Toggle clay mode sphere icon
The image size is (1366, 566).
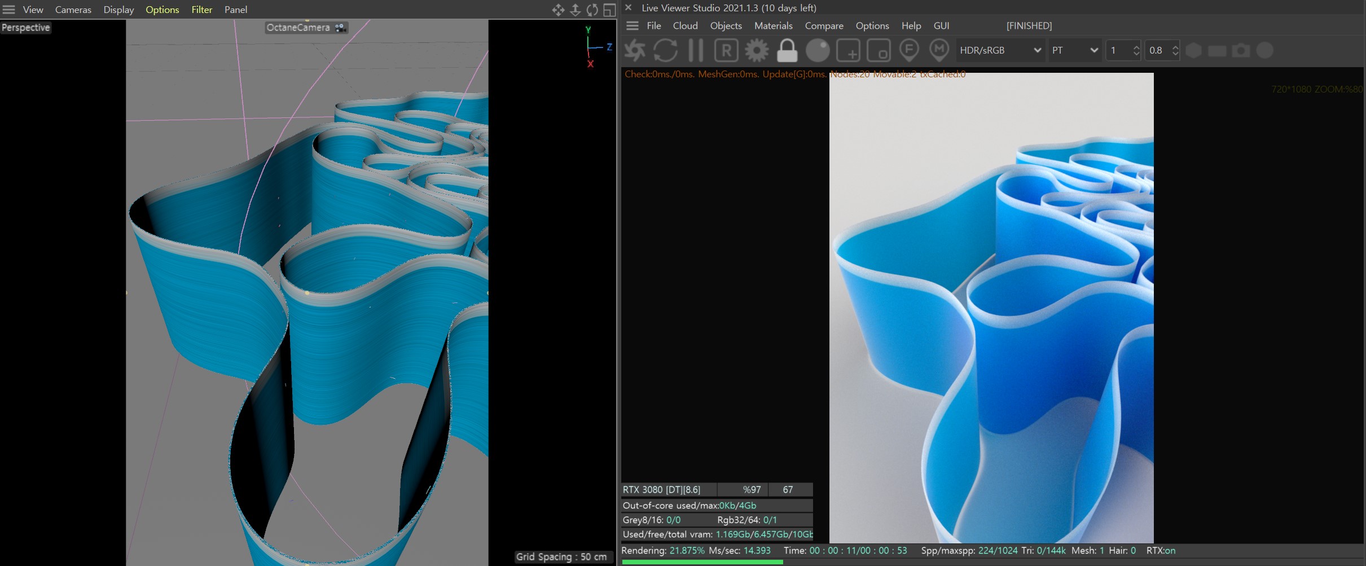pos(818,50)
